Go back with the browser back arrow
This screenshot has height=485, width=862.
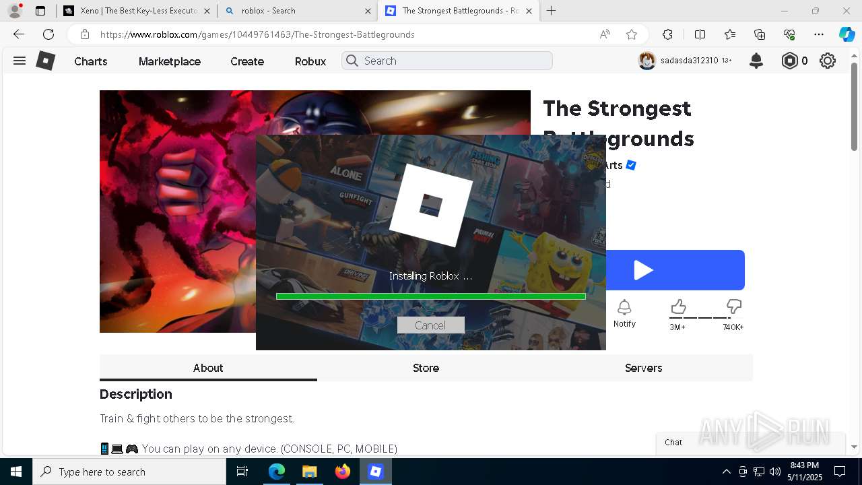coord(19,34)
